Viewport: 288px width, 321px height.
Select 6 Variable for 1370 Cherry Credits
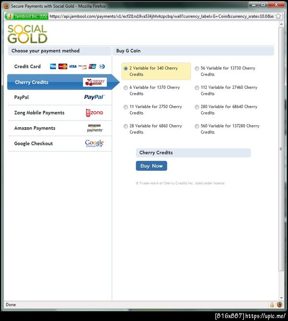(x=126, y=88)
